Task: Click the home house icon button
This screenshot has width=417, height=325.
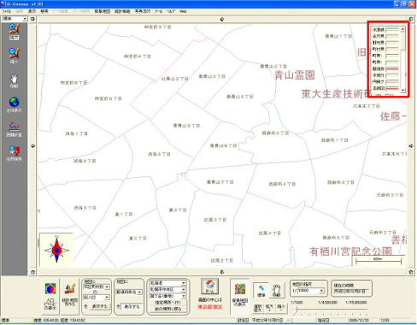Action: click(x=210, y=287)
